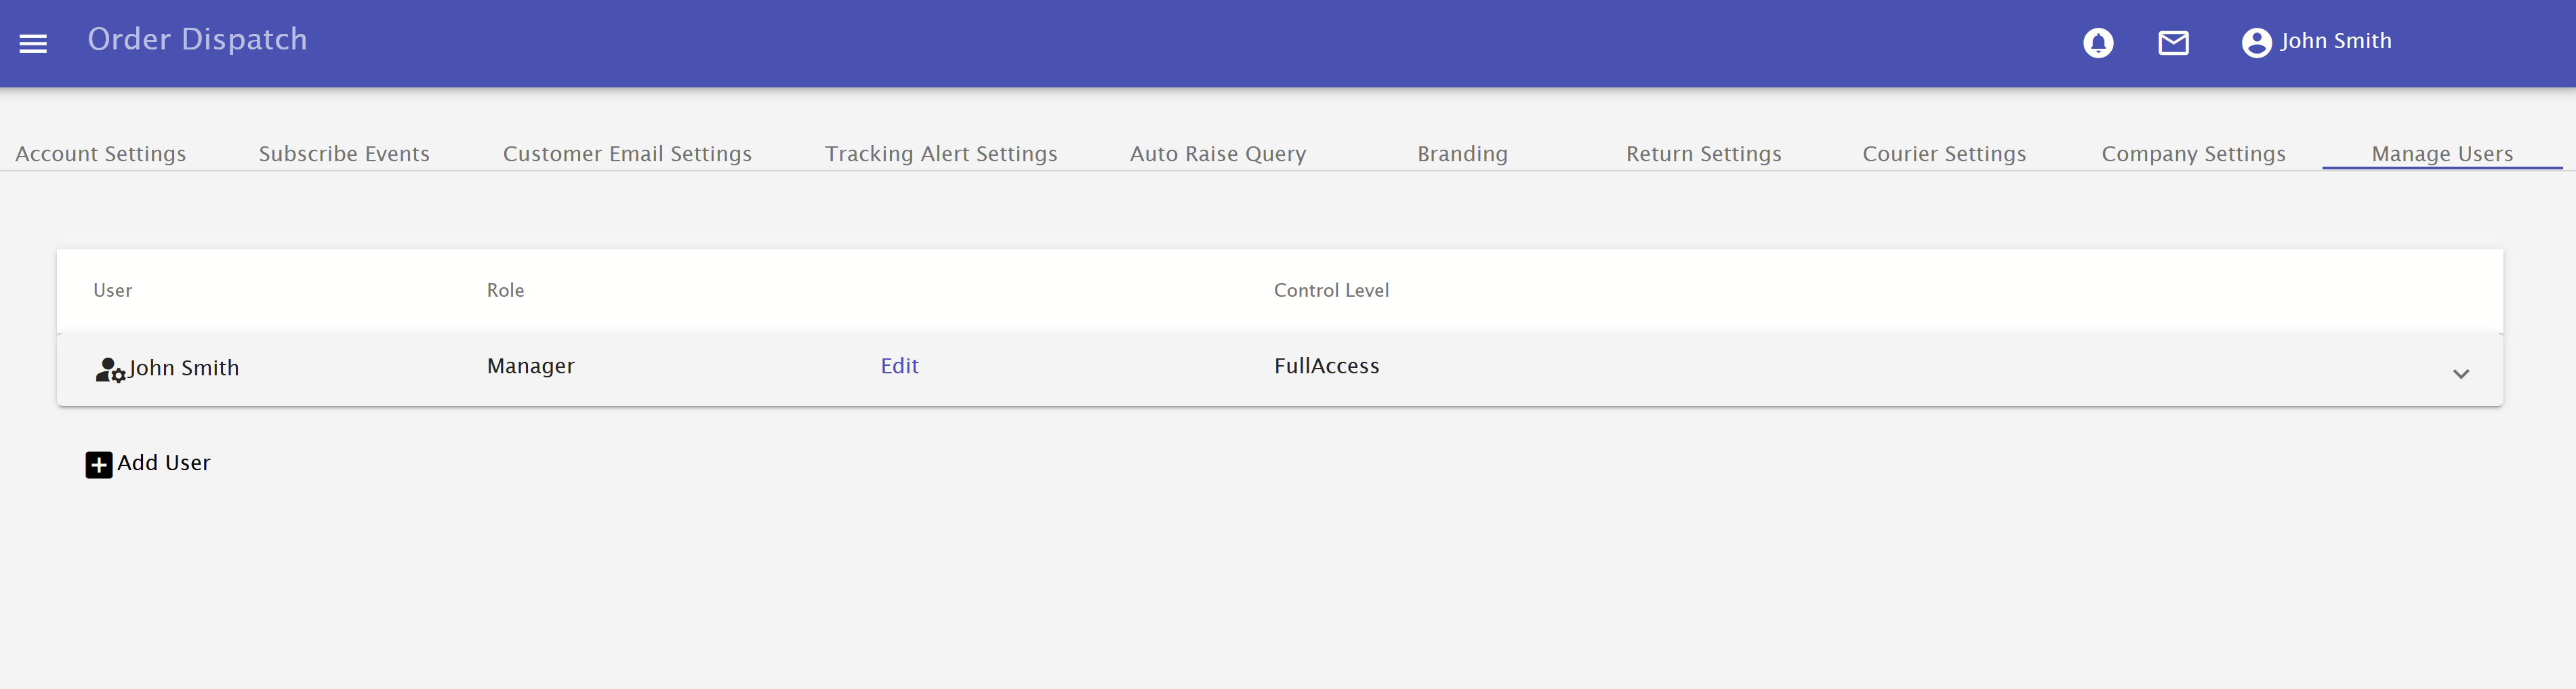The image size is (2576, 689).
Task: Click the plus icon for Add User
Action: tap(99, 465)
